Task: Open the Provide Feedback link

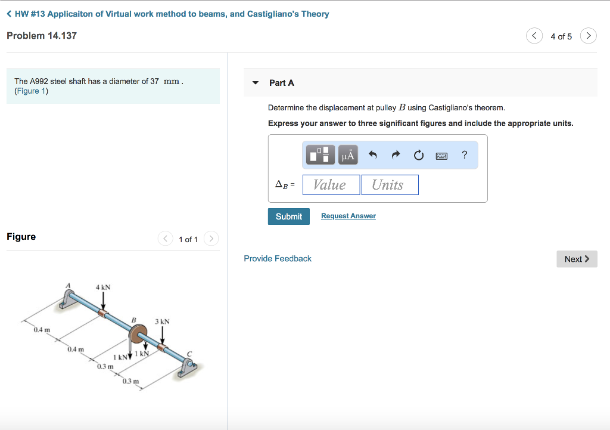Action: [x=278, y=258]
